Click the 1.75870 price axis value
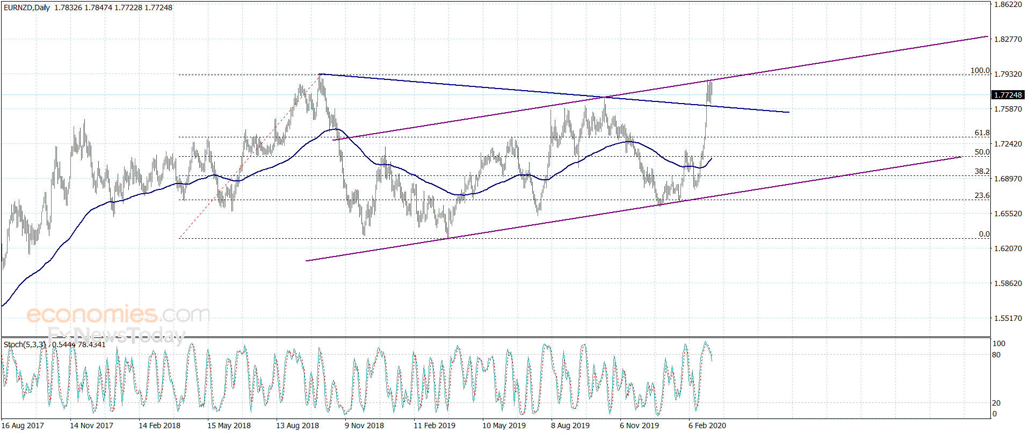Screen dimensions: 1029x433 point(1008,109)
